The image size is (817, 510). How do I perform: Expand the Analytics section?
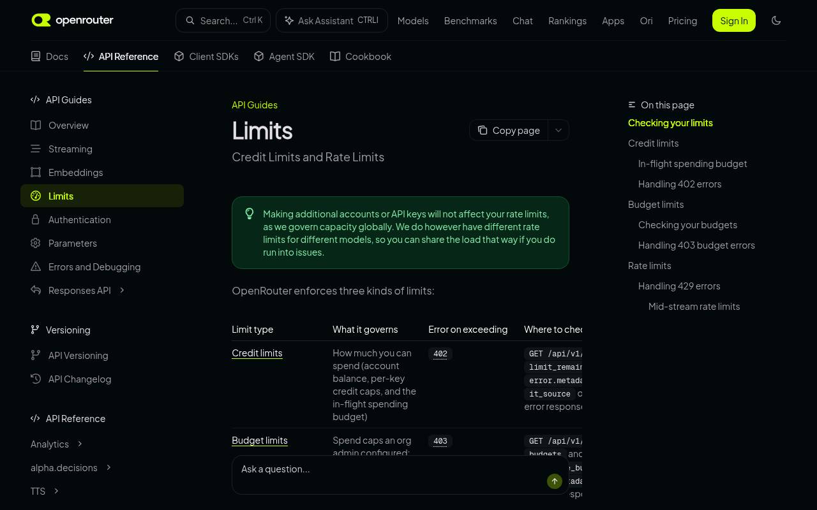pyautogui.click(x=80, y=444)
